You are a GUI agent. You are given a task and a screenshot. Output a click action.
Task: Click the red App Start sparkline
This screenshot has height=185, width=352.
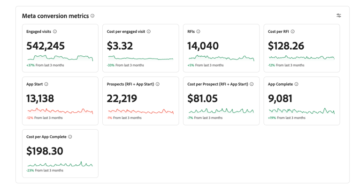click(60, 111)
